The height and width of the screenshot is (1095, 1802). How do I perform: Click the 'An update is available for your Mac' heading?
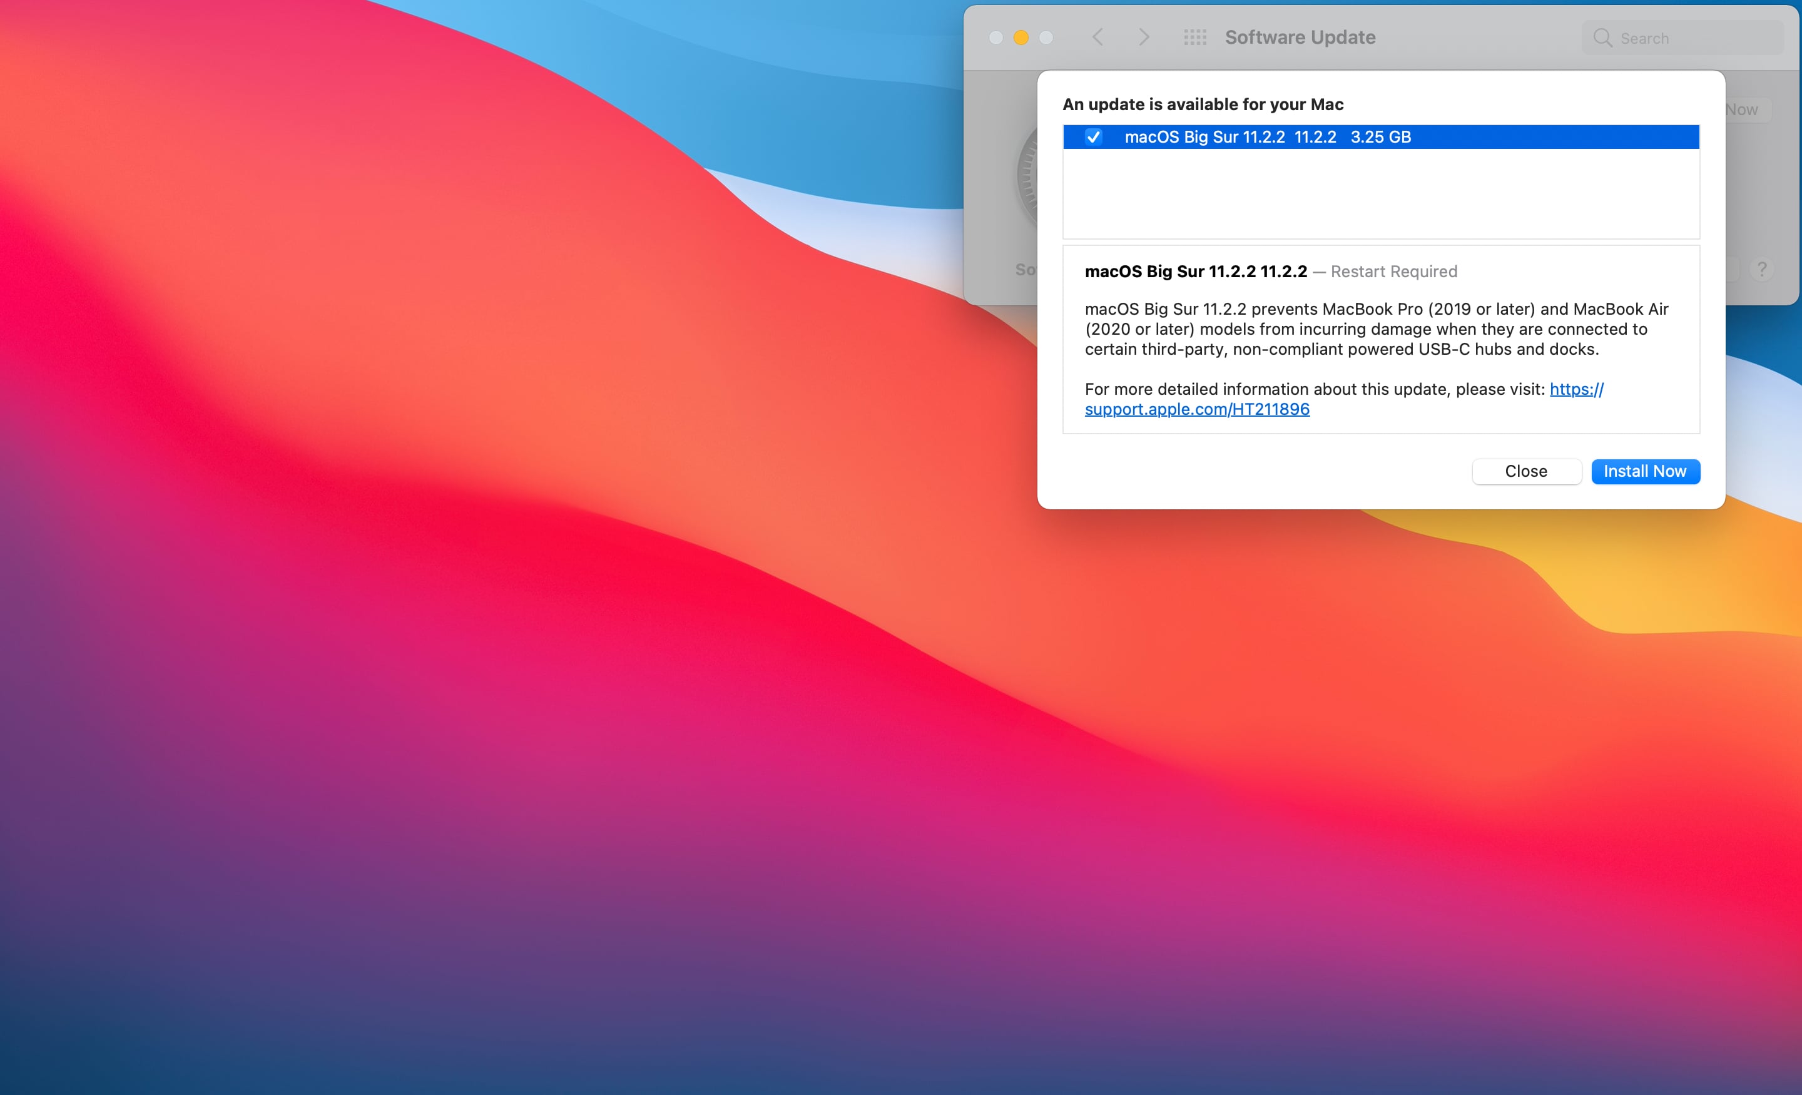pos(1203,104)
